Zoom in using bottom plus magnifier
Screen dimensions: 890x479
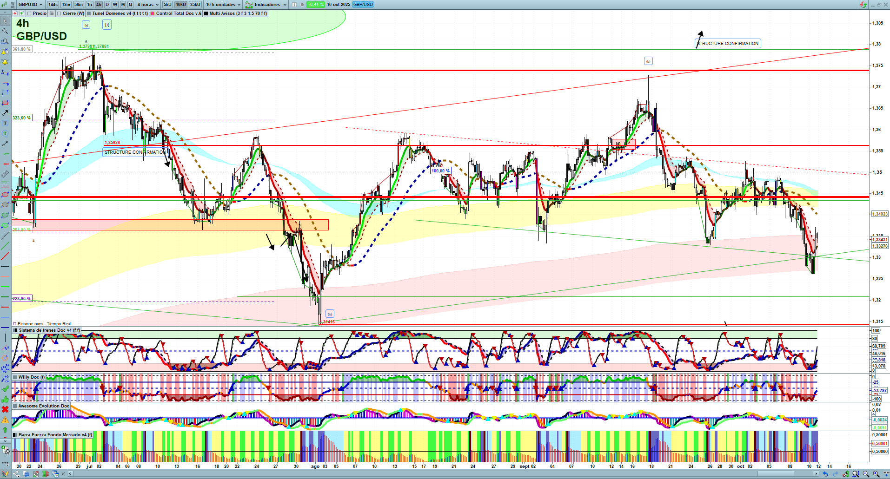coord(876,474)
